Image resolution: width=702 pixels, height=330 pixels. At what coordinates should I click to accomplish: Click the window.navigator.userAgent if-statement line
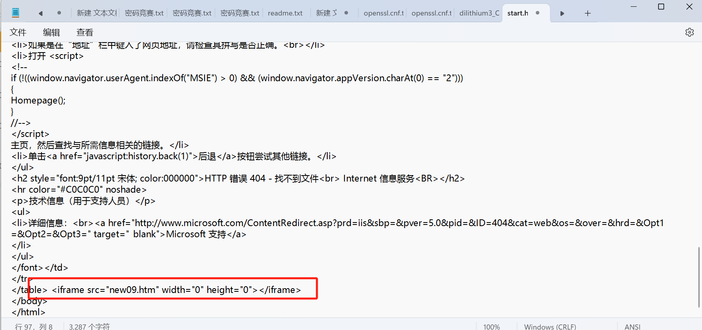pyautogui.click(x=237, y=78)
